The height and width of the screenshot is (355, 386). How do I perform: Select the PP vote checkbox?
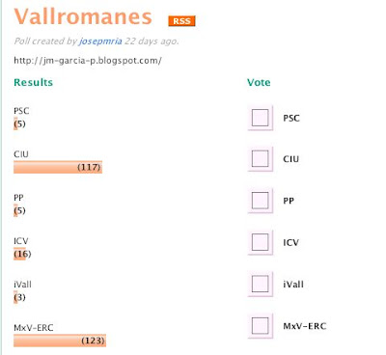[260, 201]
